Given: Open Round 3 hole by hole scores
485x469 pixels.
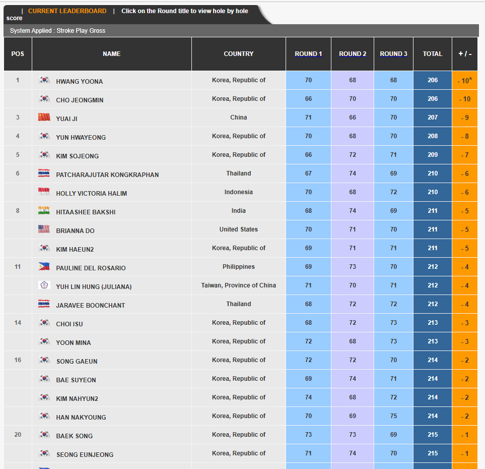Looking at the screenshot, I should click(393, 54).
